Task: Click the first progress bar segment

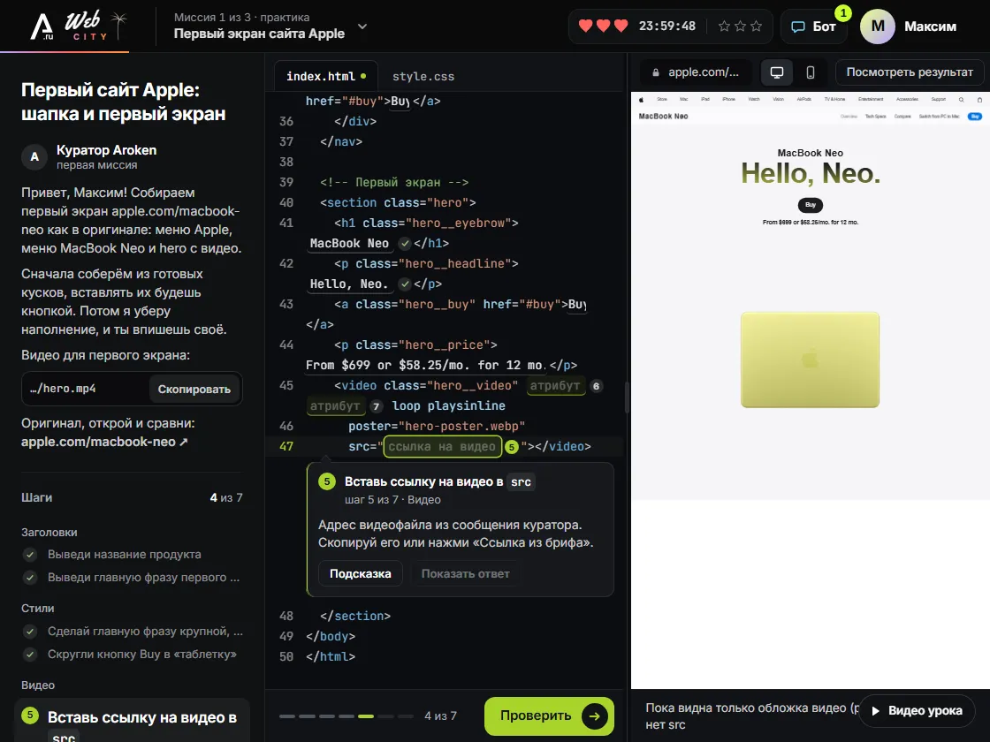Action: tap(287, 716)
